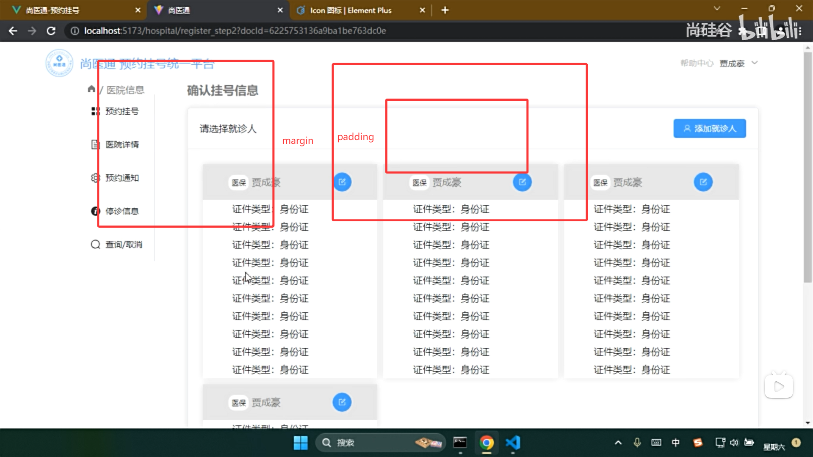Image resolution: width=813 pixels, height=457 pixels.
Task: Reload the page with the refresh icon
Action: [x=51, y=30]
